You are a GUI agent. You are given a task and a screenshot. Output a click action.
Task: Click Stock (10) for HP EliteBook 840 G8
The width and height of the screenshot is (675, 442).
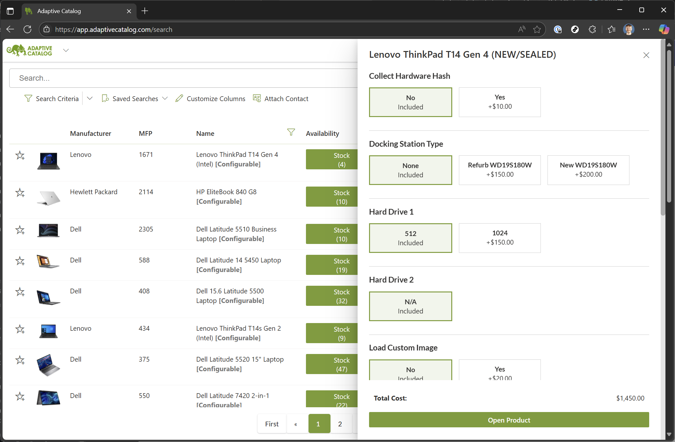point(332,197)
